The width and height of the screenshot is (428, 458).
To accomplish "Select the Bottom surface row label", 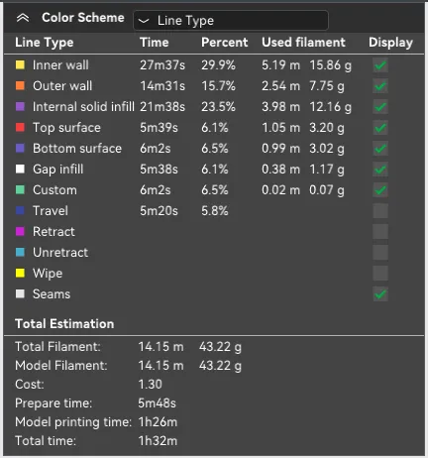I will [77, 149].
